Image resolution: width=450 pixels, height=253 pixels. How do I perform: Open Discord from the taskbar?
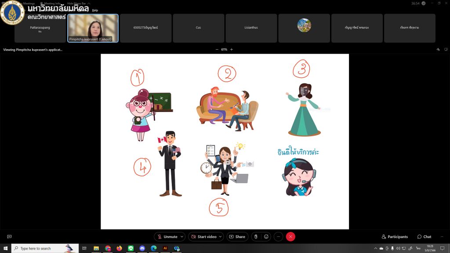142,249
